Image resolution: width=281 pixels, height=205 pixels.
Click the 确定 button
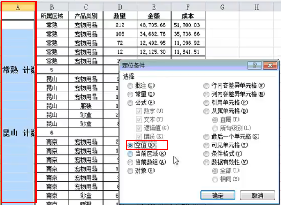[x=218, y=195]
